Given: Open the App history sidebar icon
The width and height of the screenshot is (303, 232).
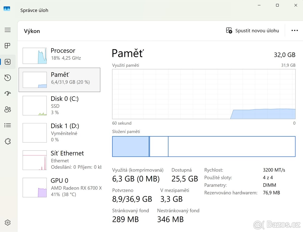Looking at the screenshot, I should click(x=8, y=78).
